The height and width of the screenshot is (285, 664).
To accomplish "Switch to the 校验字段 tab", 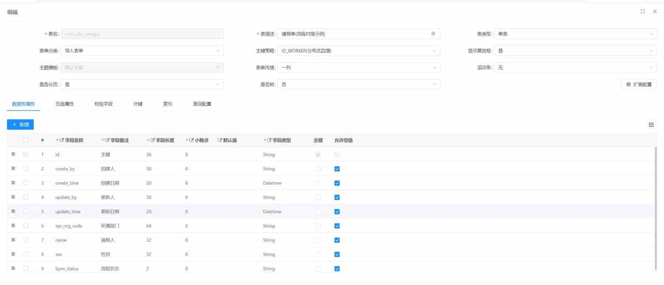I will (103, 104).
